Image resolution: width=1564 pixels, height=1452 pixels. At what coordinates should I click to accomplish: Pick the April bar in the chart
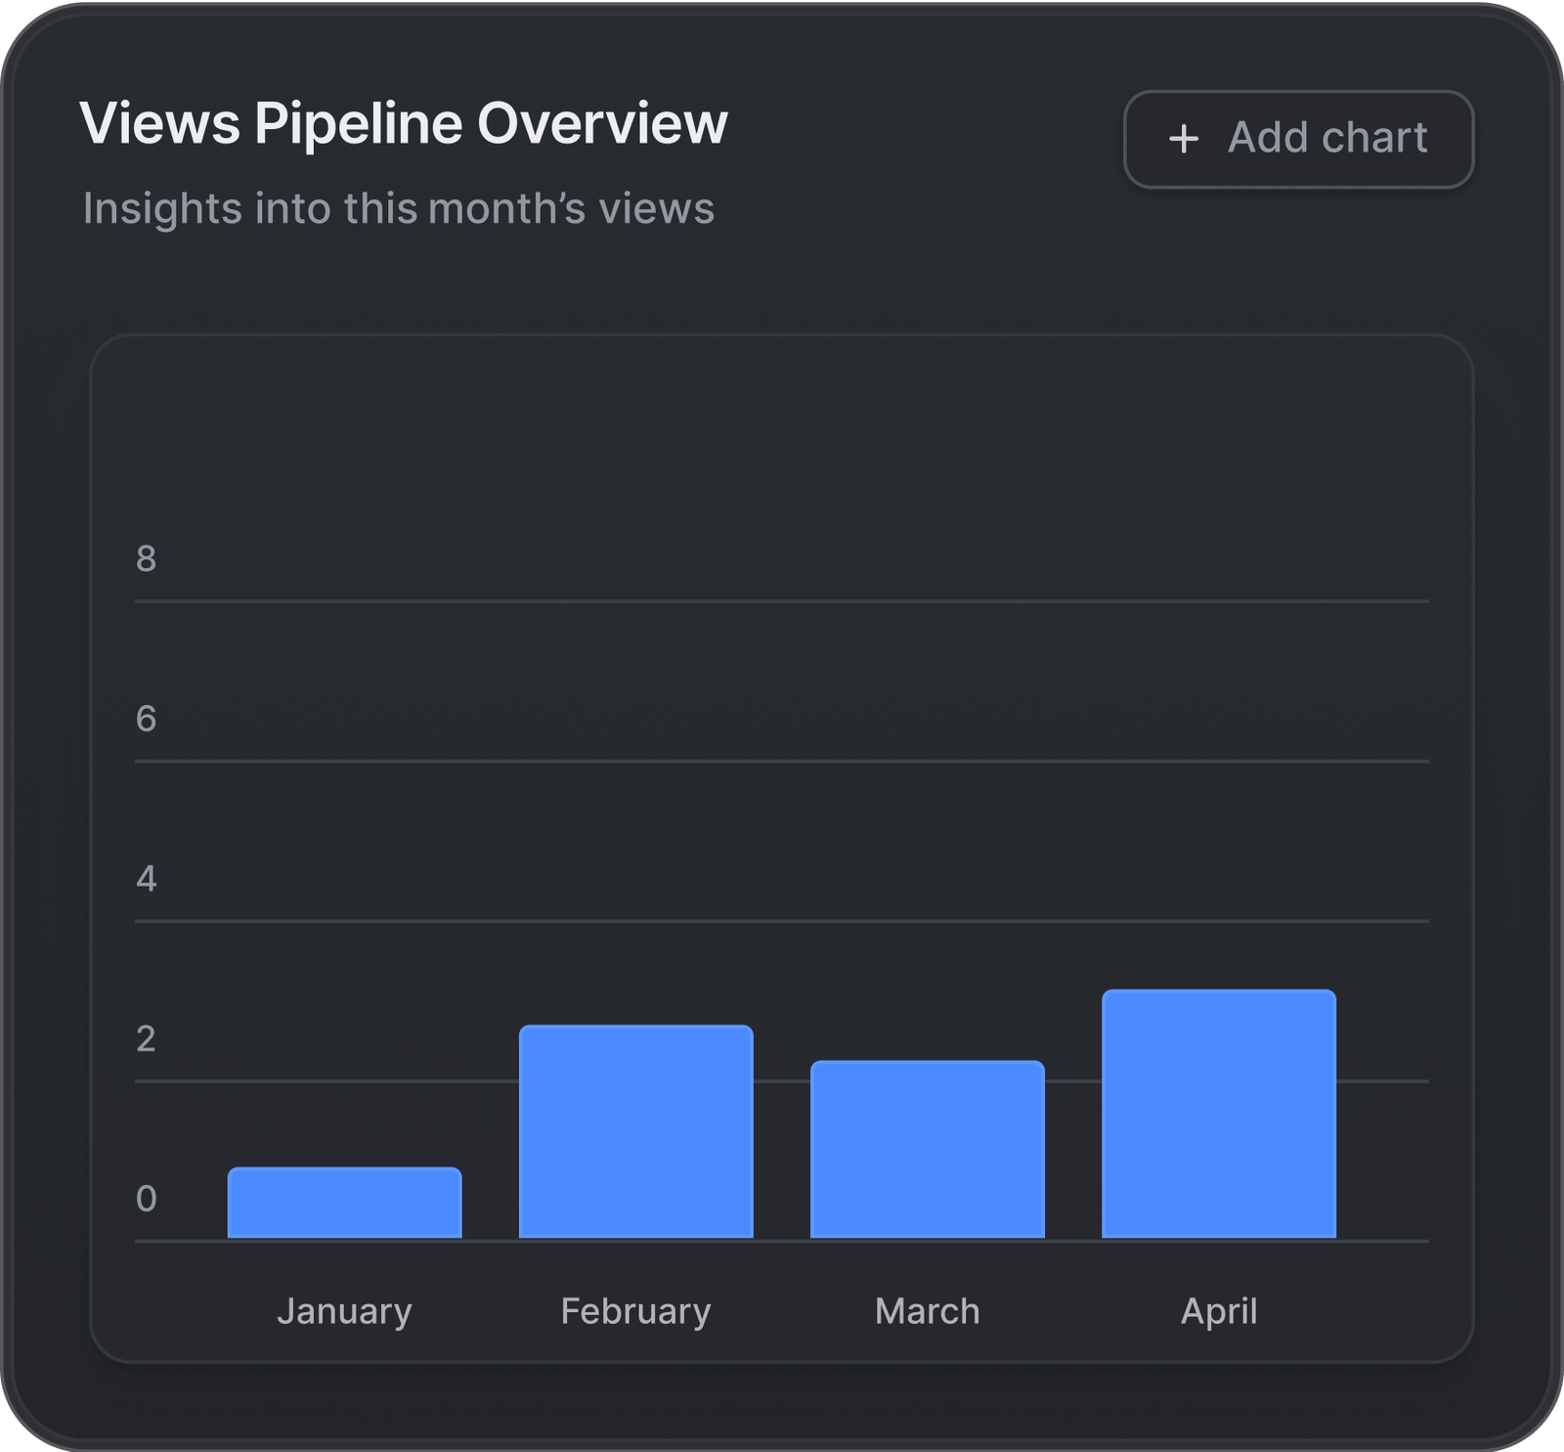(x=1218, y=1114)
